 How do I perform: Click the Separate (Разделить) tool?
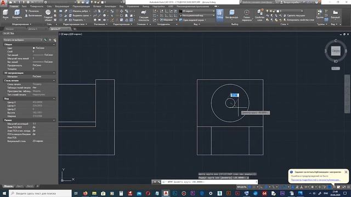point(76,20)
